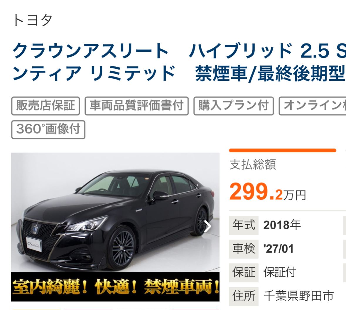The width and height of the screenshot is (346, 310).
Task: Click the 支払総額 label
Action: click(x=253, y=164)
